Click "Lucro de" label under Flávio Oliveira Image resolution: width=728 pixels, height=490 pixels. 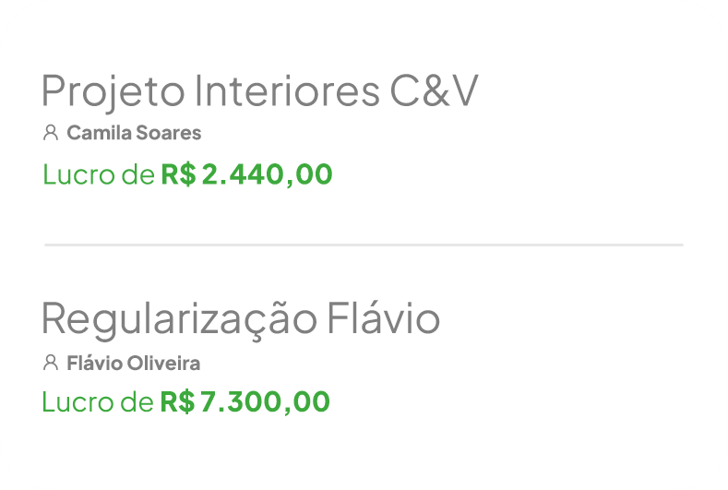(99, 402)
